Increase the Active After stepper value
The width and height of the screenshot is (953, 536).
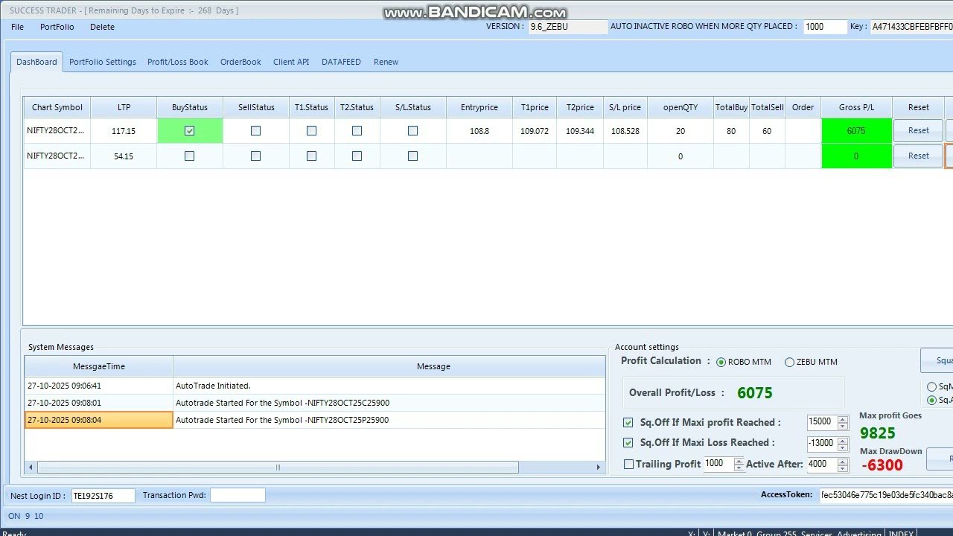(x=843, y=461)
